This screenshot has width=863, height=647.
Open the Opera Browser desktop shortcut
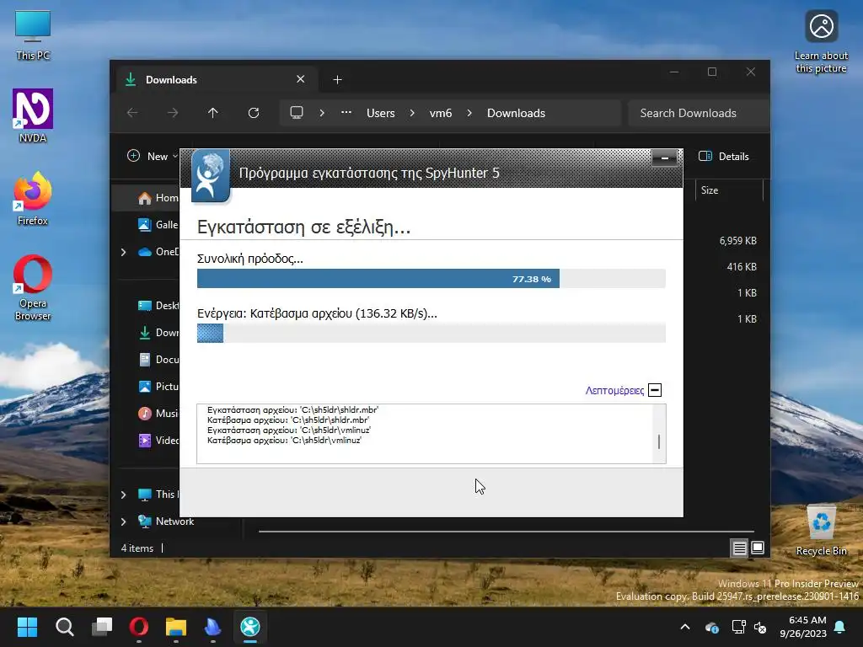33,287
